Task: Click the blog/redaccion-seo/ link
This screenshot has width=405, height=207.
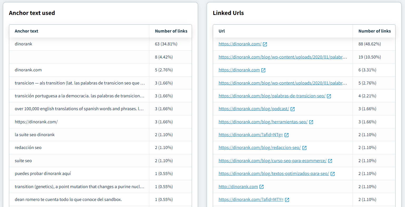Action: (259, 148)
